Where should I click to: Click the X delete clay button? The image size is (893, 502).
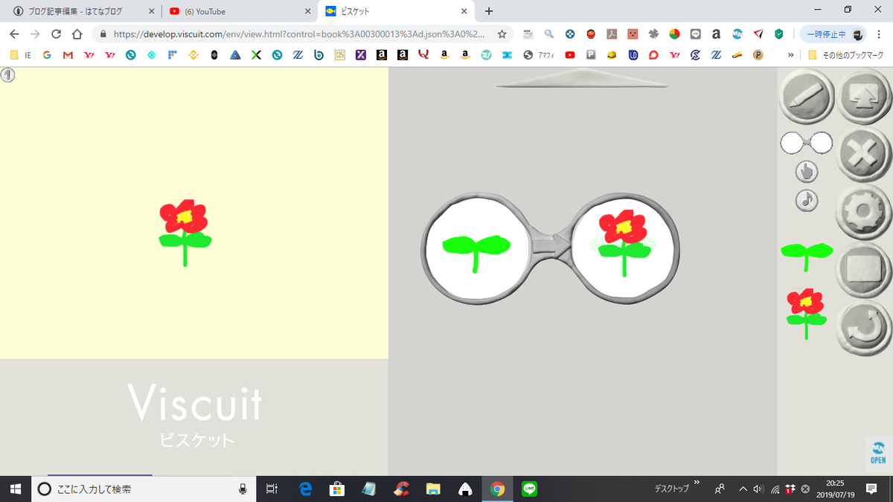[864, 154]
